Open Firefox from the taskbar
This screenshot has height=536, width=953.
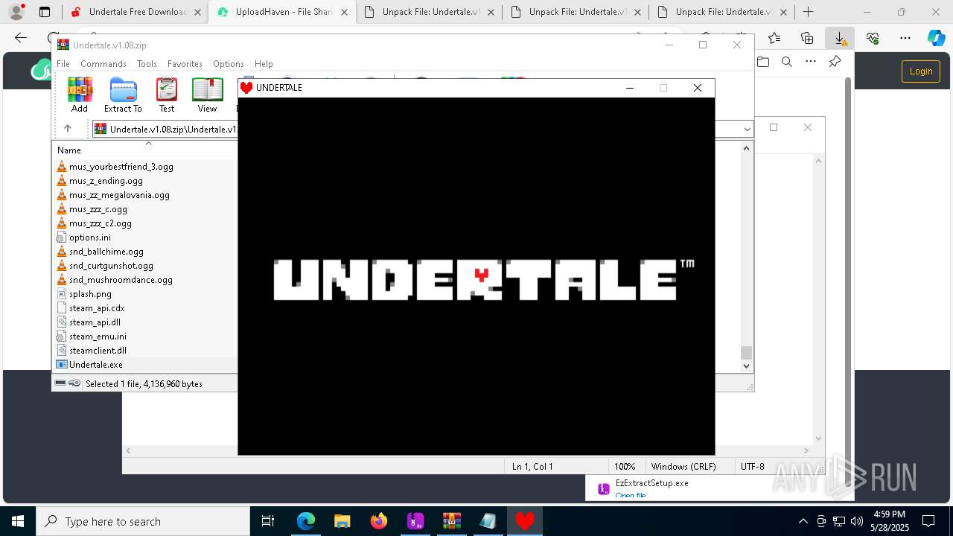tap(379, 521)
